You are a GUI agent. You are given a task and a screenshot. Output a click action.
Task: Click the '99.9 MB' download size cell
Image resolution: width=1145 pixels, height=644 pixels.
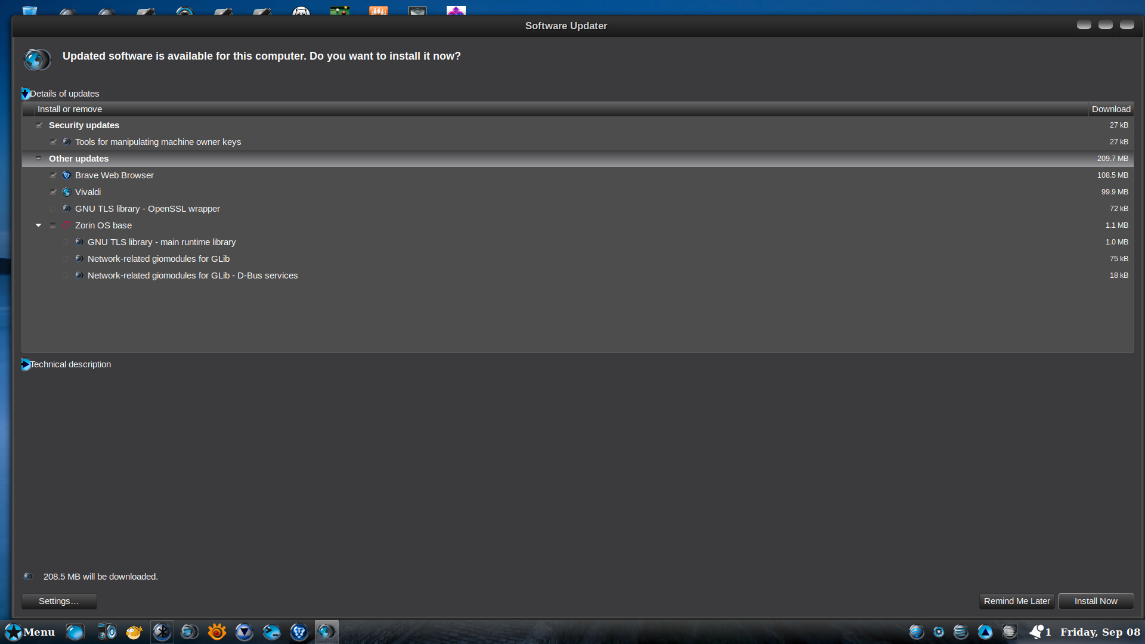point(1115,192)
